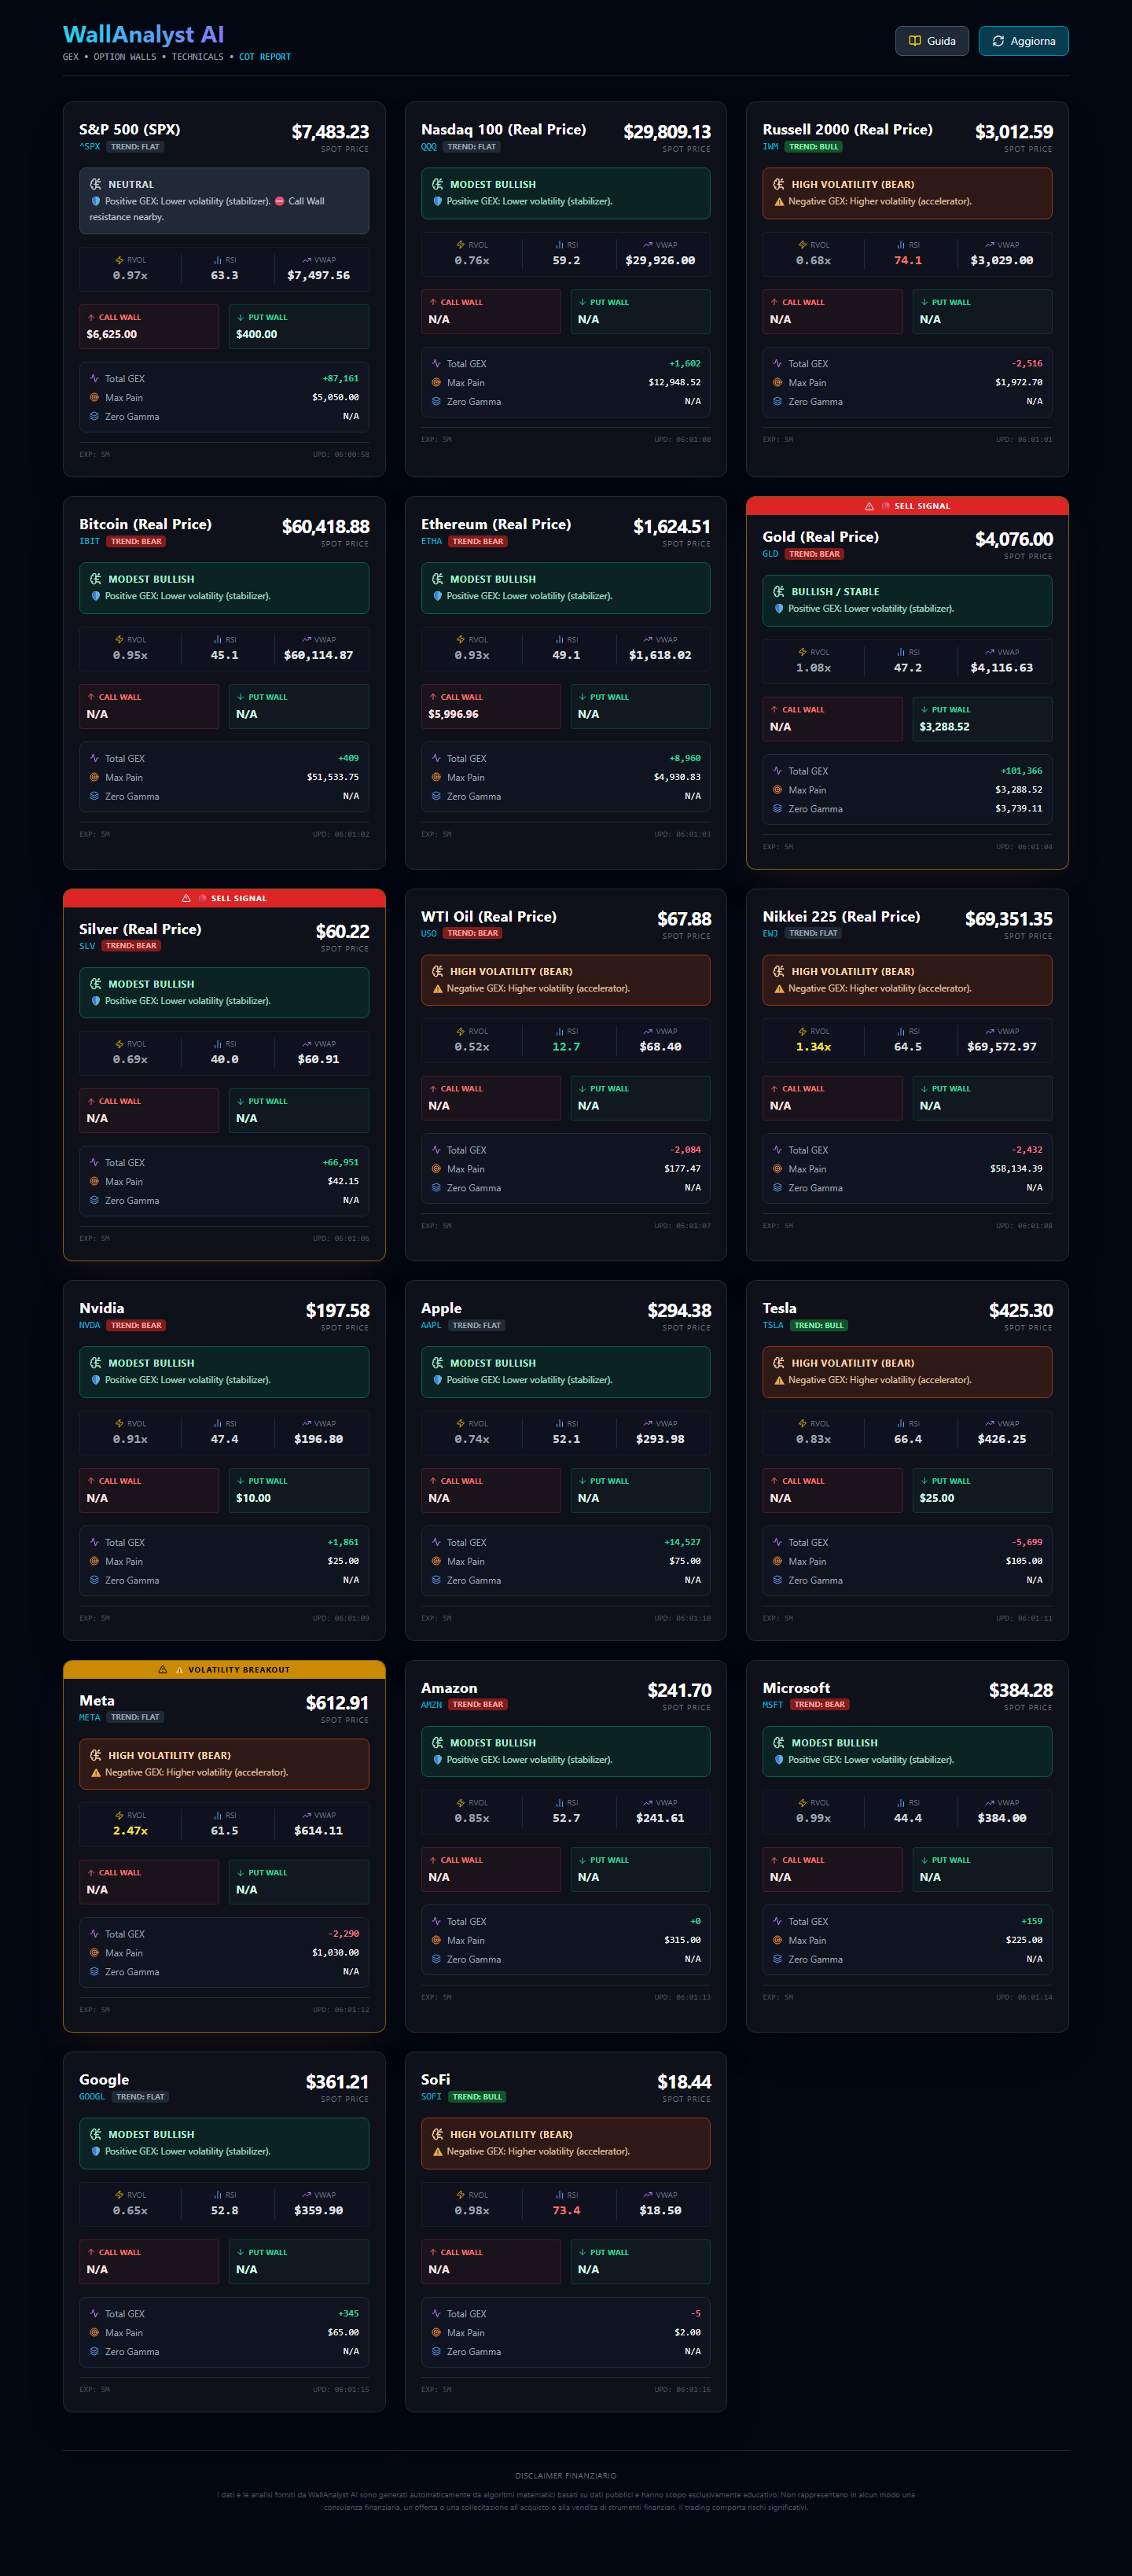The image size is (1132, 2576).
Task: Click the Max Pain target icon in Bitcoin card
Action: (x=95, y=777)
